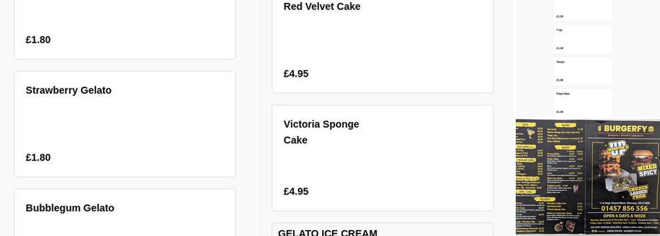Click the Chicken Loaded Fries label
Viewport: 660px width, 236px height.
(638, 192)
